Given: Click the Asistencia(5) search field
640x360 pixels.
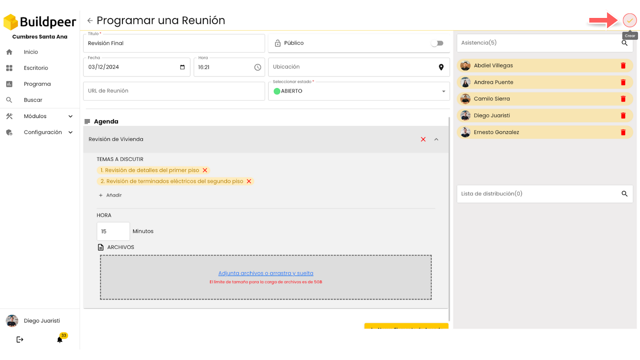Looking at the screenshot, I should coord(545,43).
